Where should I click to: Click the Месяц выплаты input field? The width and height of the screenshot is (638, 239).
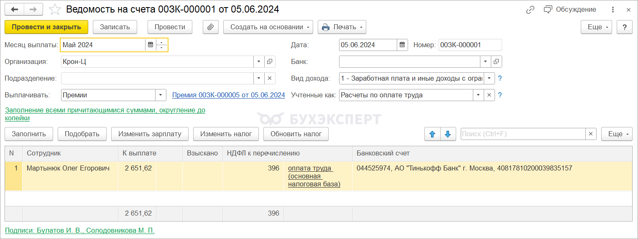pyautogui.click(x=103, y=45)
